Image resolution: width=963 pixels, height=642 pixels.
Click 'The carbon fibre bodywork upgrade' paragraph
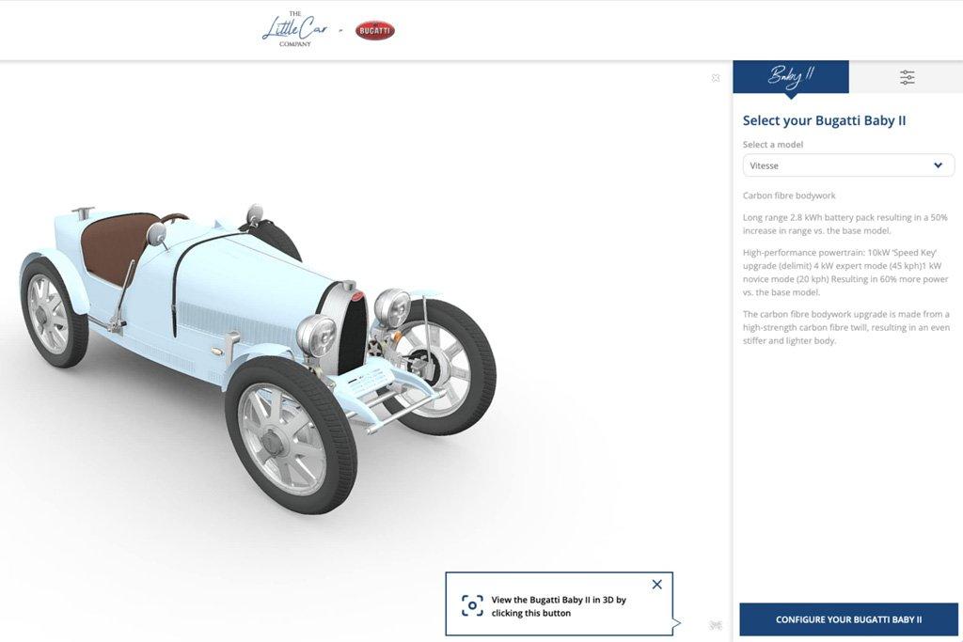point(846,327)
